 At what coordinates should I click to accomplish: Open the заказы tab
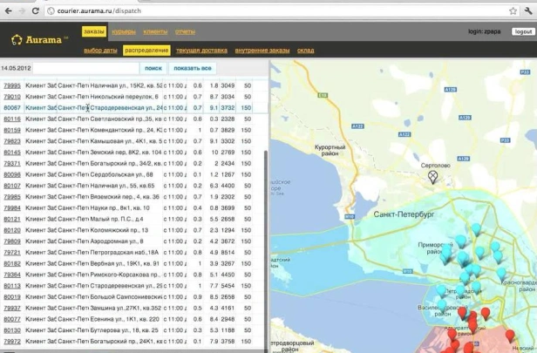click(93, 31)
